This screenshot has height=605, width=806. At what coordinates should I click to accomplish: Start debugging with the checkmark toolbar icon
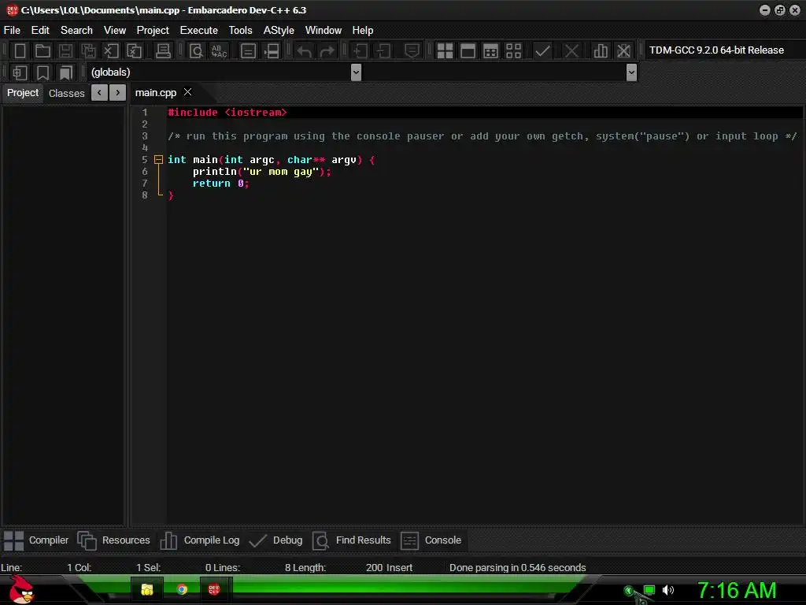pyautogui.click(x=542, y=50)
